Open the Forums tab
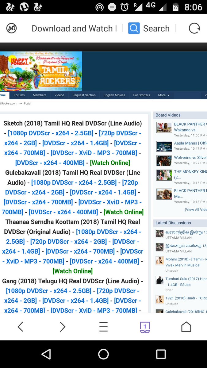This screenshot has width=207, height=368. [x=19, y=95]
